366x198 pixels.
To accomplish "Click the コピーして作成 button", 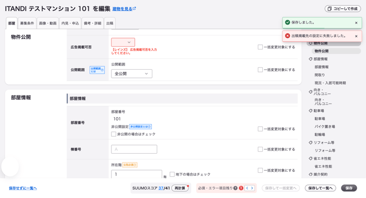I will 343,9.
